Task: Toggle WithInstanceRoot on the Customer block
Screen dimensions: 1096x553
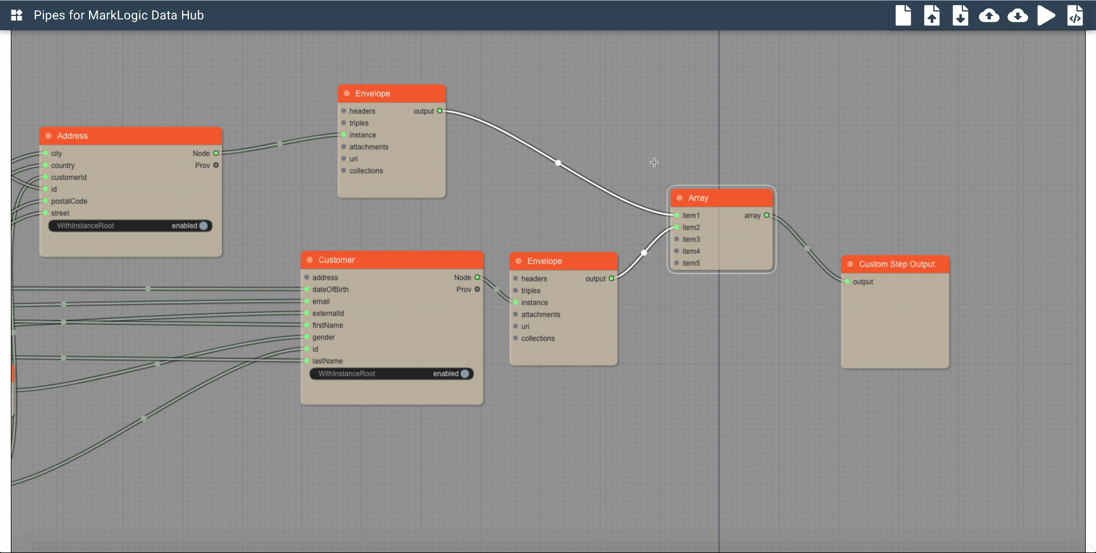Action: (465, 374)
